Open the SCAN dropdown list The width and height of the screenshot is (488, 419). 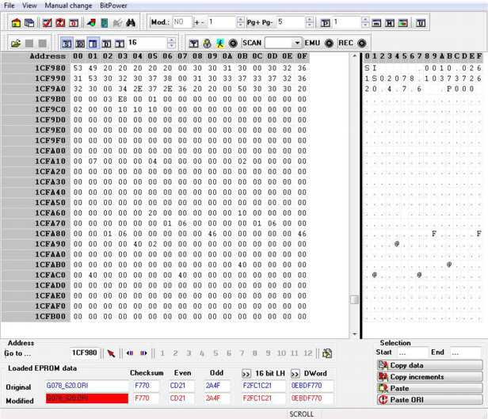point(297,43)
